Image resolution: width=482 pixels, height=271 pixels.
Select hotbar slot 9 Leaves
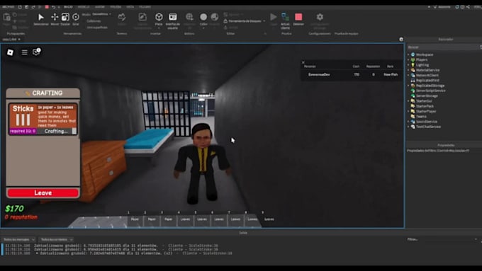pyautogui.click(x=269, y=219)
